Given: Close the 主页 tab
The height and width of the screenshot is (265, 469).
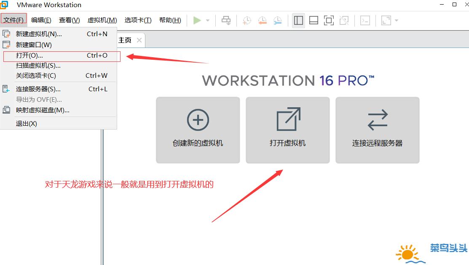Looking at the screenshot, I should [139, 40].
